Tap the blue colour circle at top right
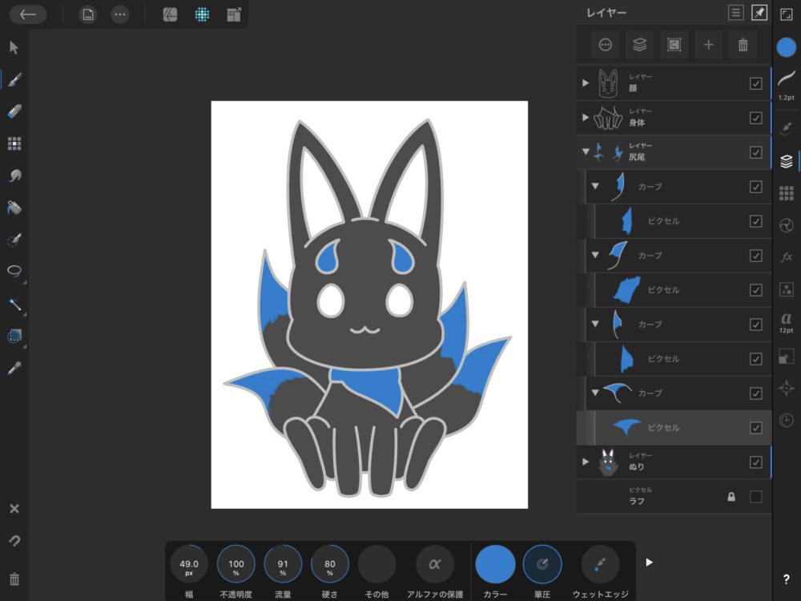801x601 pixels. 787,47
